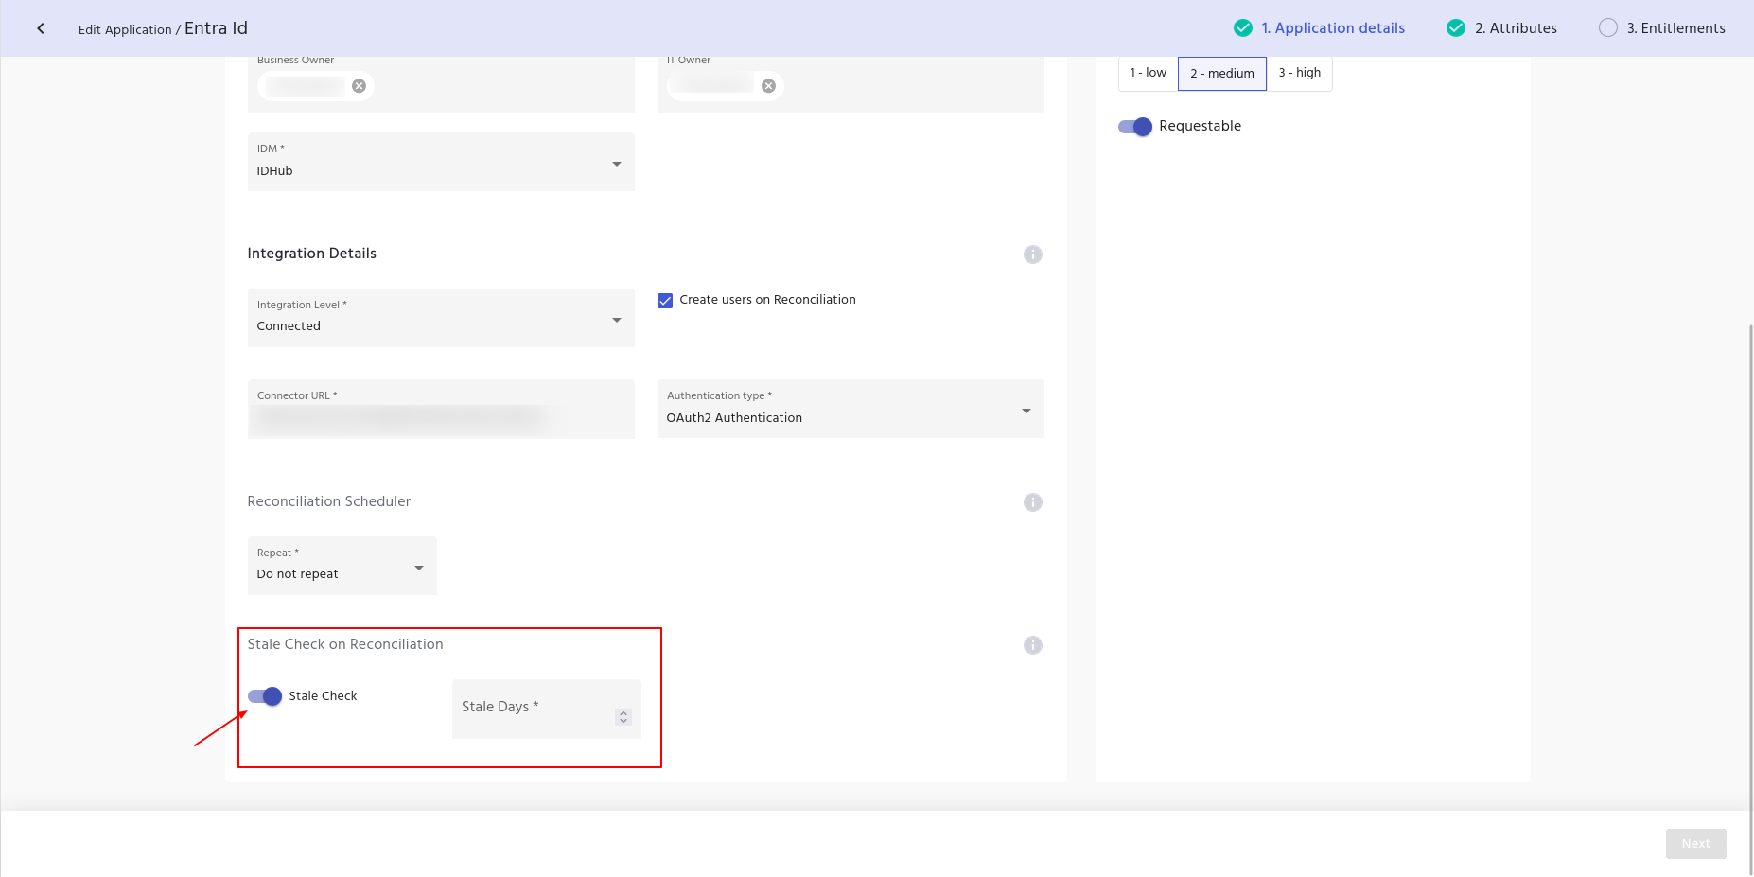Uncheck Create users on Reconciliation
This screenshot has height=877, width=1754.
pyautogui.click(x=665, y=301)
